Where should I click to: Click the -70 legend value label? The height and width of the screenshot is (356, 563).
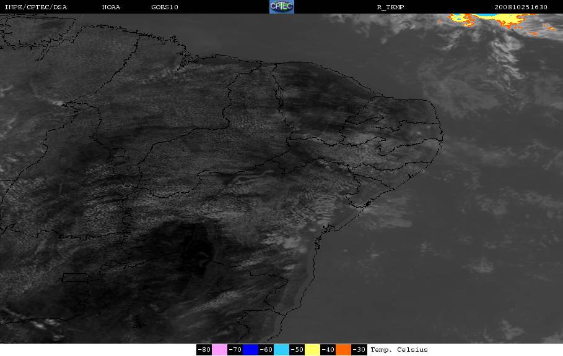235,350
